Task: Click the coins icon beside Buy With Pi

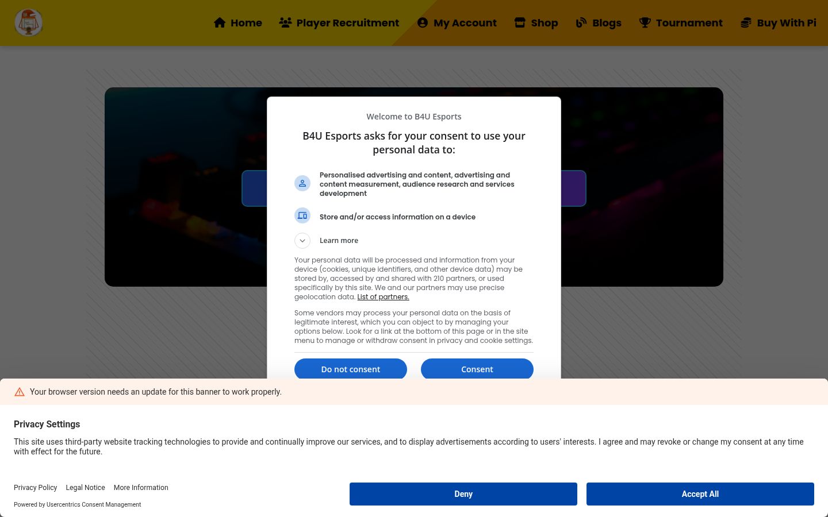Action: 746,22
